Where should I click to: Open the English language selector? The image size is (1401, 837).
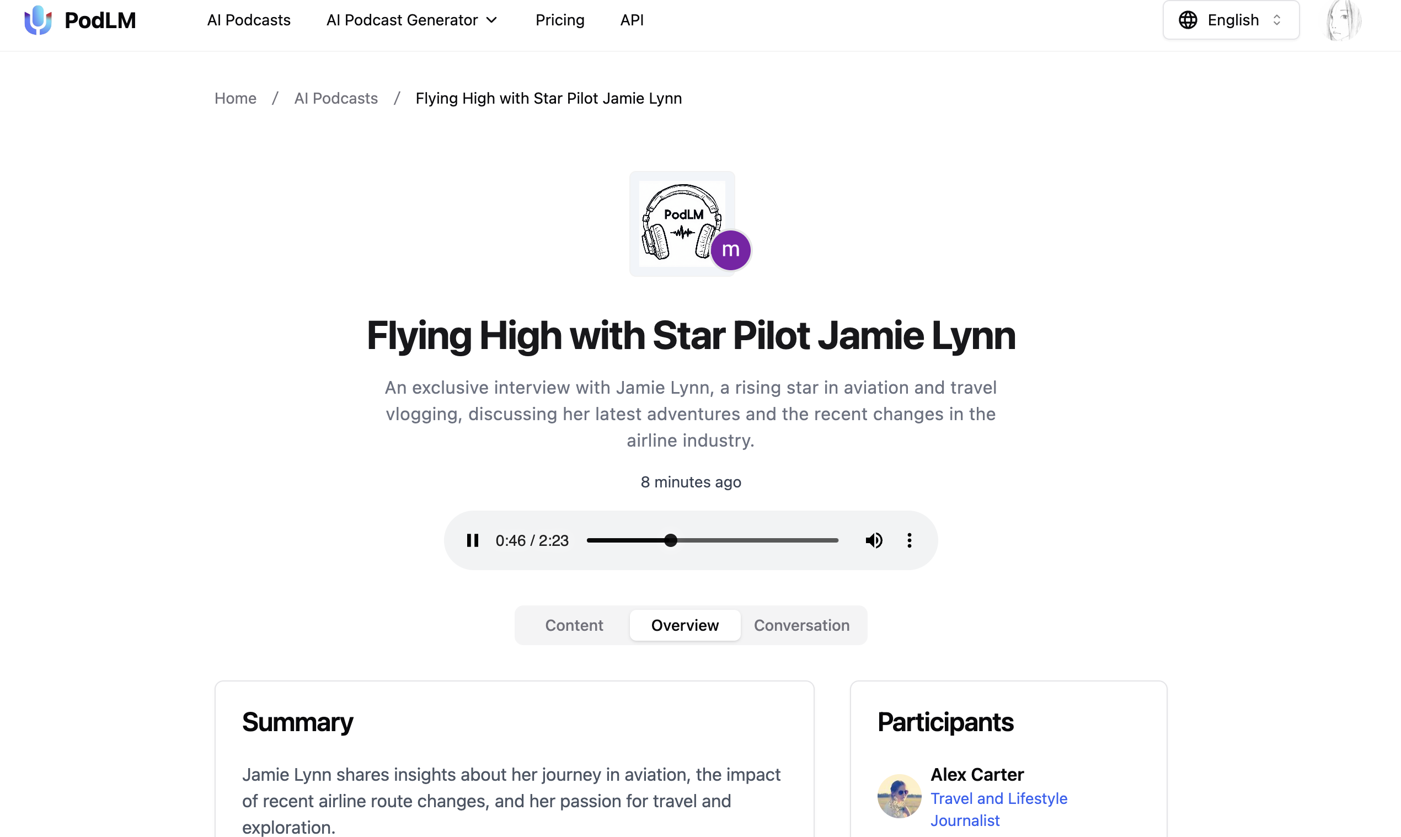pos(1231,20)
